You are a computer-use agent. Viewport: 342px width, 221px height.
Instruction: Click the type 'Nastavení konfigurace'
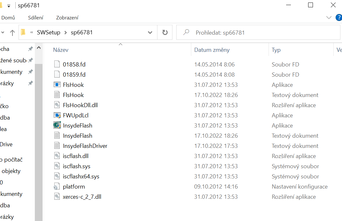click(x=300, y=186)
